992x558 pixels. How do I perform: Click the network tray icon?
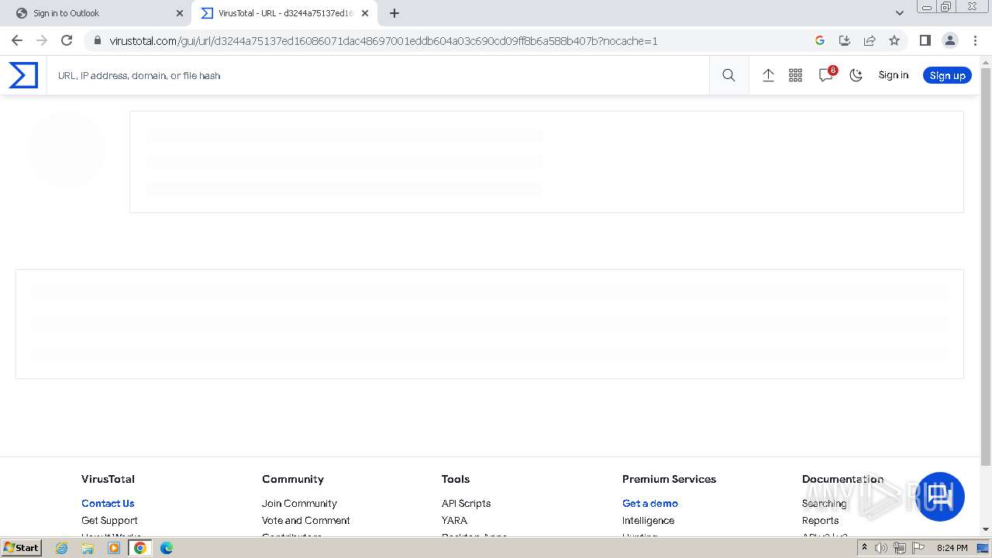(x=899, y=548)
